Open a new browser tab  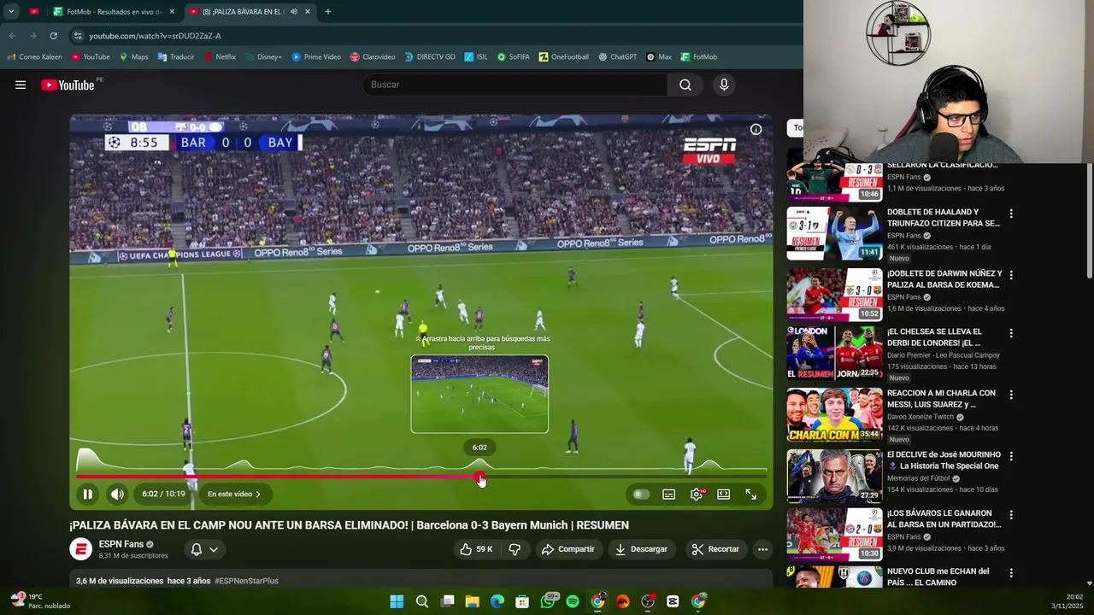pyautogui.click(x=328, y=12)
